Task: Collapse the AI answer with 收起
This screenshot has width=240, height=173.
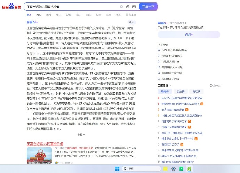Action: [x=81, y=134]
